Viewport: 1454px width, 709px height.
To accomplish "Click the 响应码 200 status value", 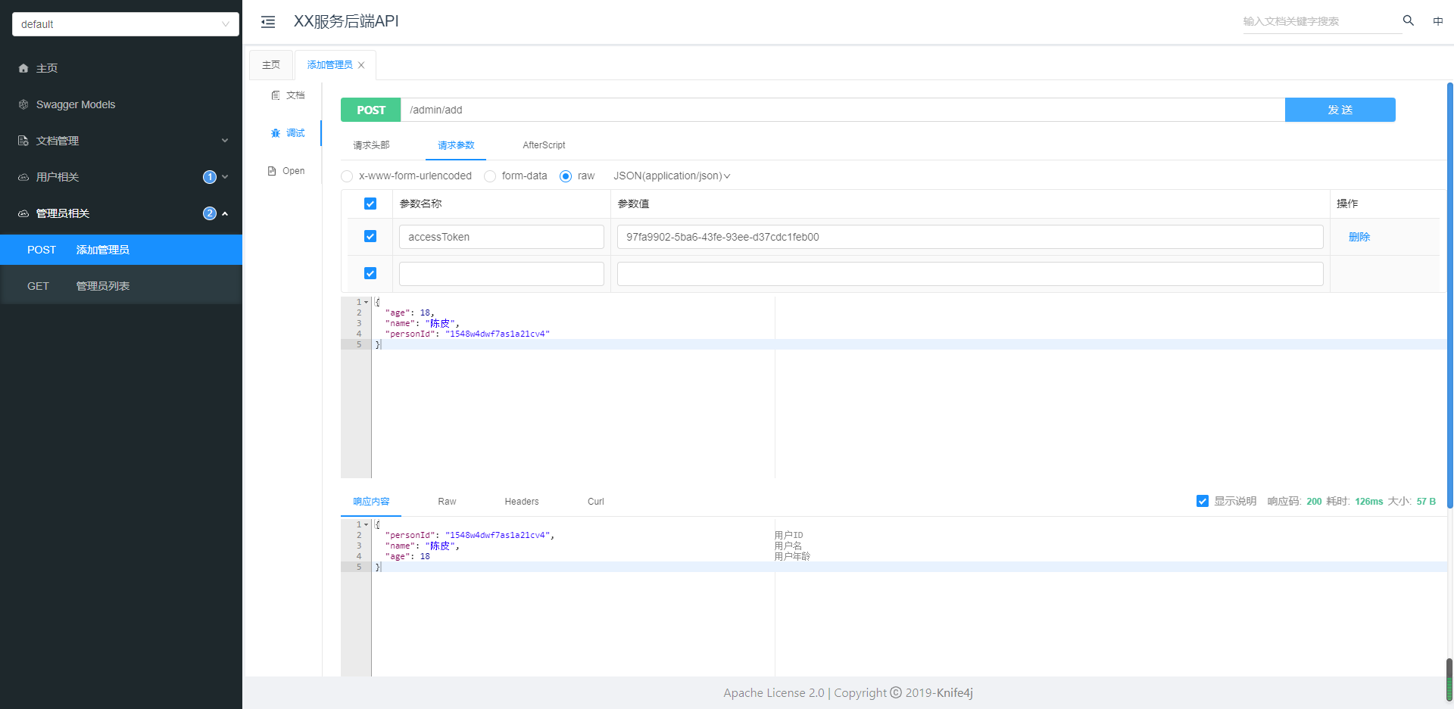I will coord(1314,502).
